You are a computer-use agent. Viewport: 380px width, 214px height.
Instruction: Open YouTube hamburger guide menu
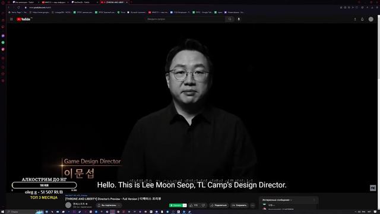pyautogui.click(x=11, y=19)
